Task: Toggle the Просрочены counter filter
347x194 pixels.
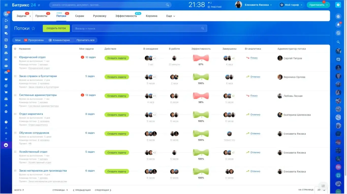Action: click(34, 40)
